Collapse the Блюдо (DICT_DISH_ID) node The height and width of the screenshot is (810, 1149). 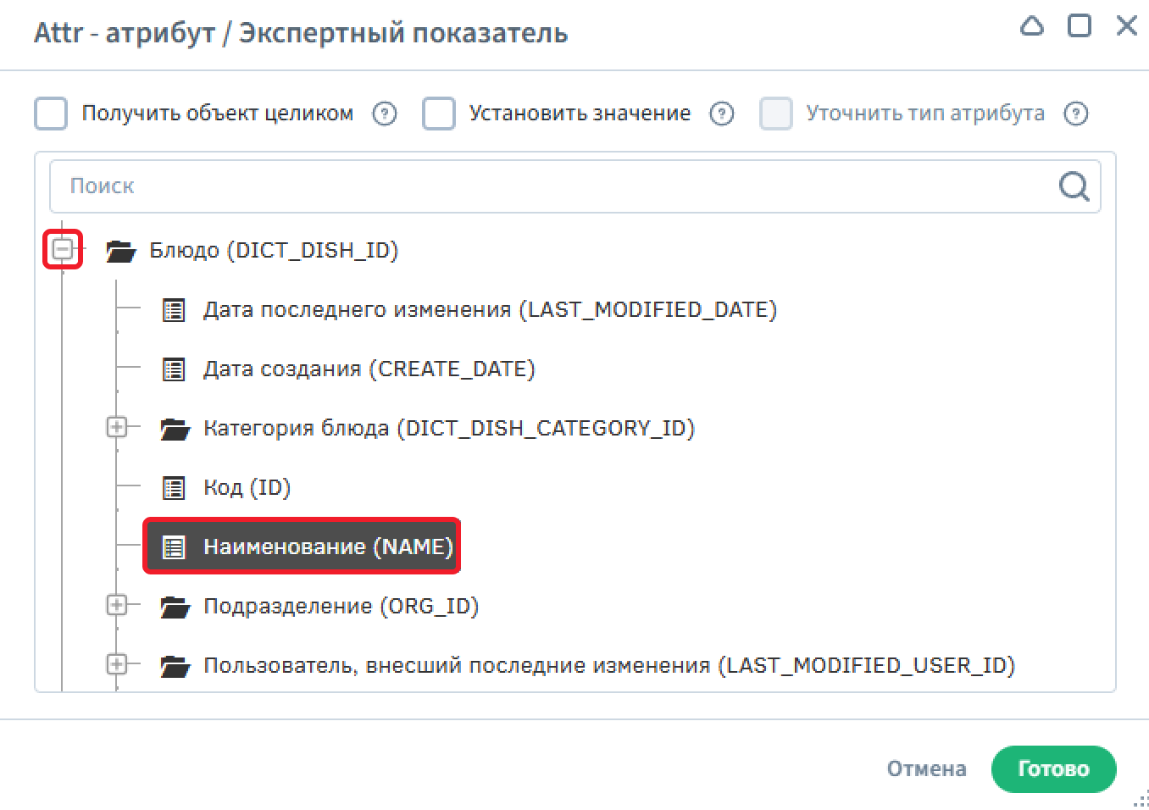coord(63,249)
